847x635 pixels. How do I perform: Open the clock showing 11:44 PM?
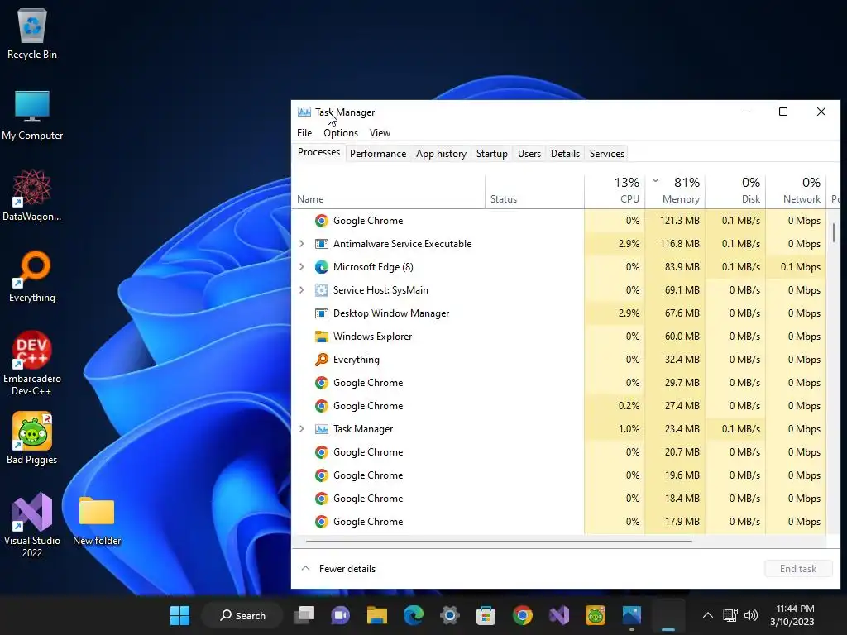coord(792,615)
